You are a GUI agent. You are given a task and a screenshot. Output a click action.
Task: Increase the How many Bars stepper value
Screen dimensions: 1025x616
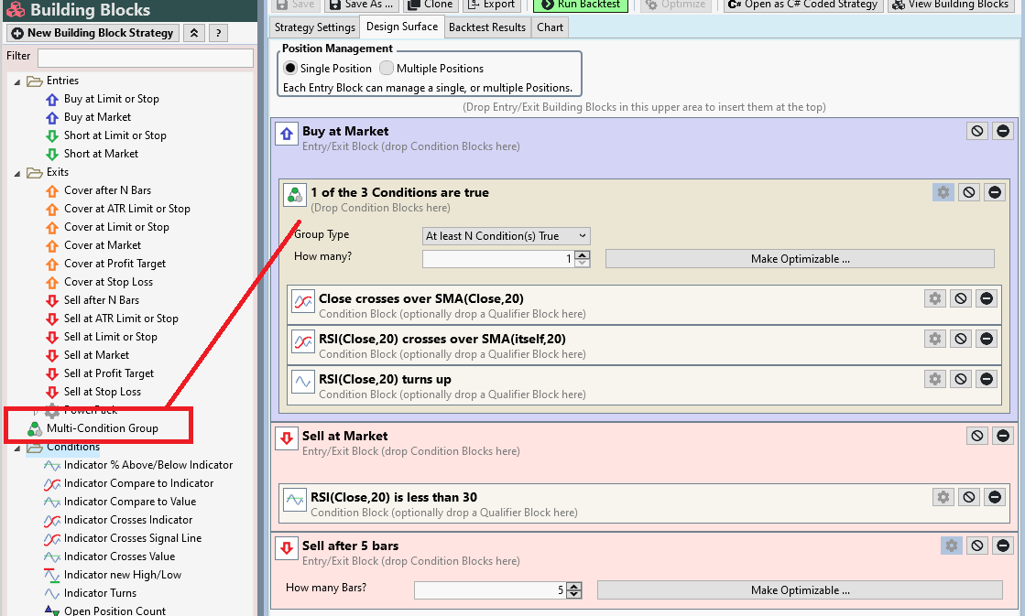tap(574, 587)
